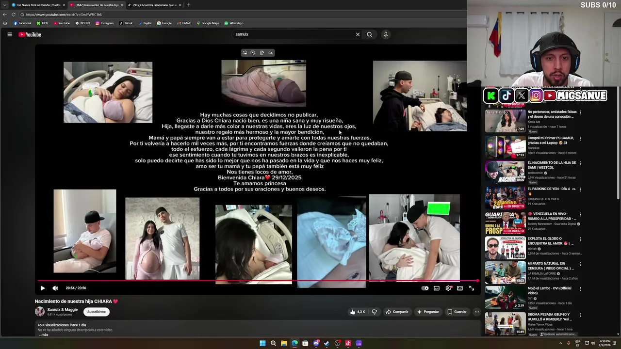
Task: Open Steam from the taskbar
Action: click(327, 343)
